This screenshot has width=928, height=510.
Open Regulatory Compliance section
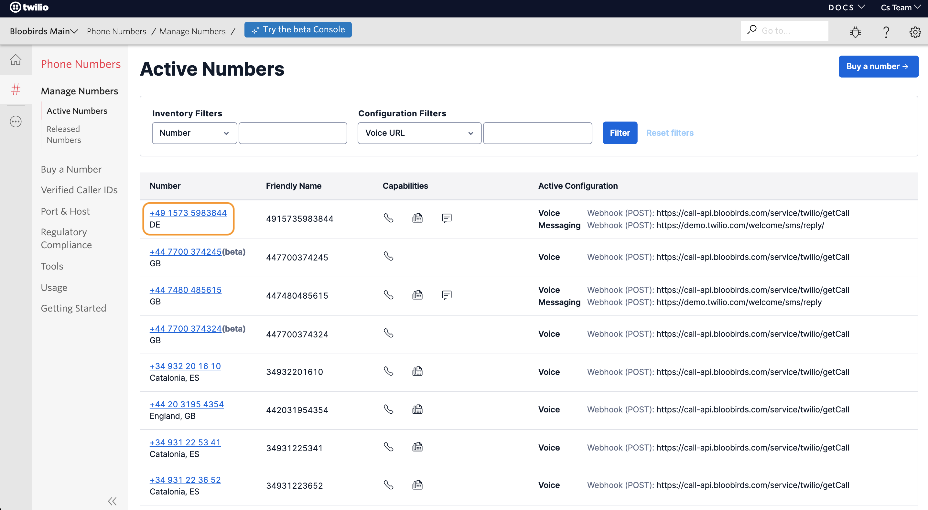tap(66, 238)
